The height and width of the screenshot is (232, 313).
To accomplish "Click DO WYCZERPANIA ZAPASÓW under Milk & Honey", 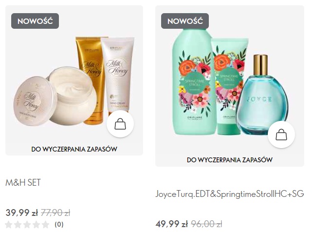I will pos(74,149).
